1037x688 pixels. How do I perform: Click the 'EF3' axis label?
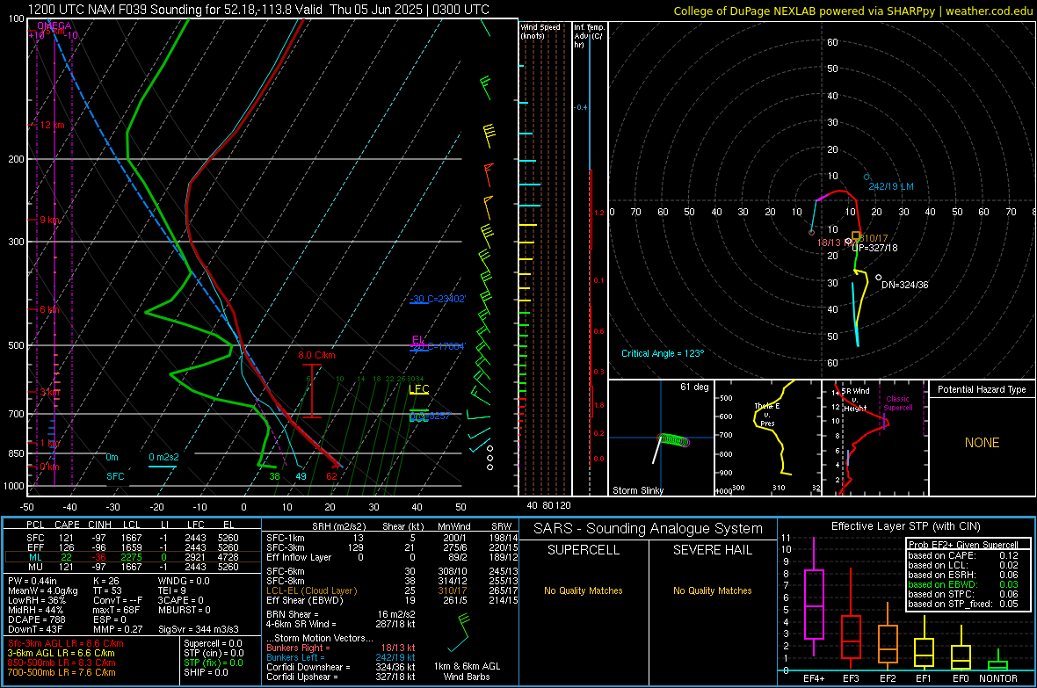pos(851,678)
